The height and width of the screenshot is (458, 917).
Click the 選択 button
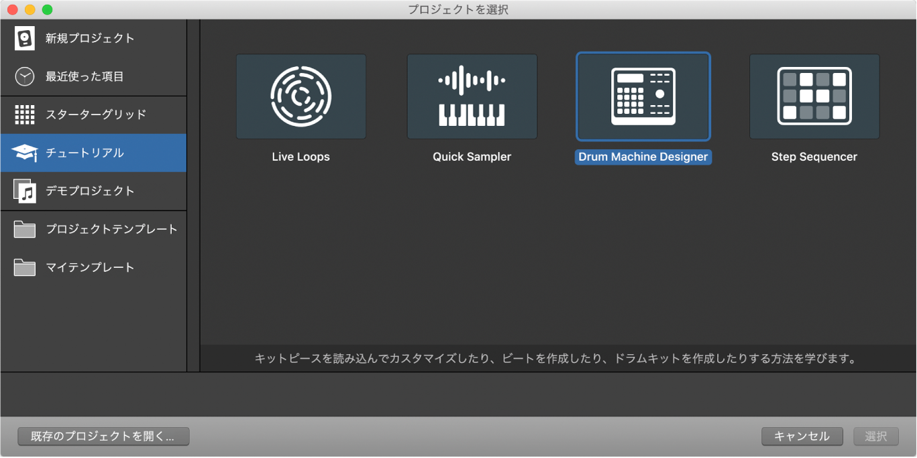[x=876, y=437]
